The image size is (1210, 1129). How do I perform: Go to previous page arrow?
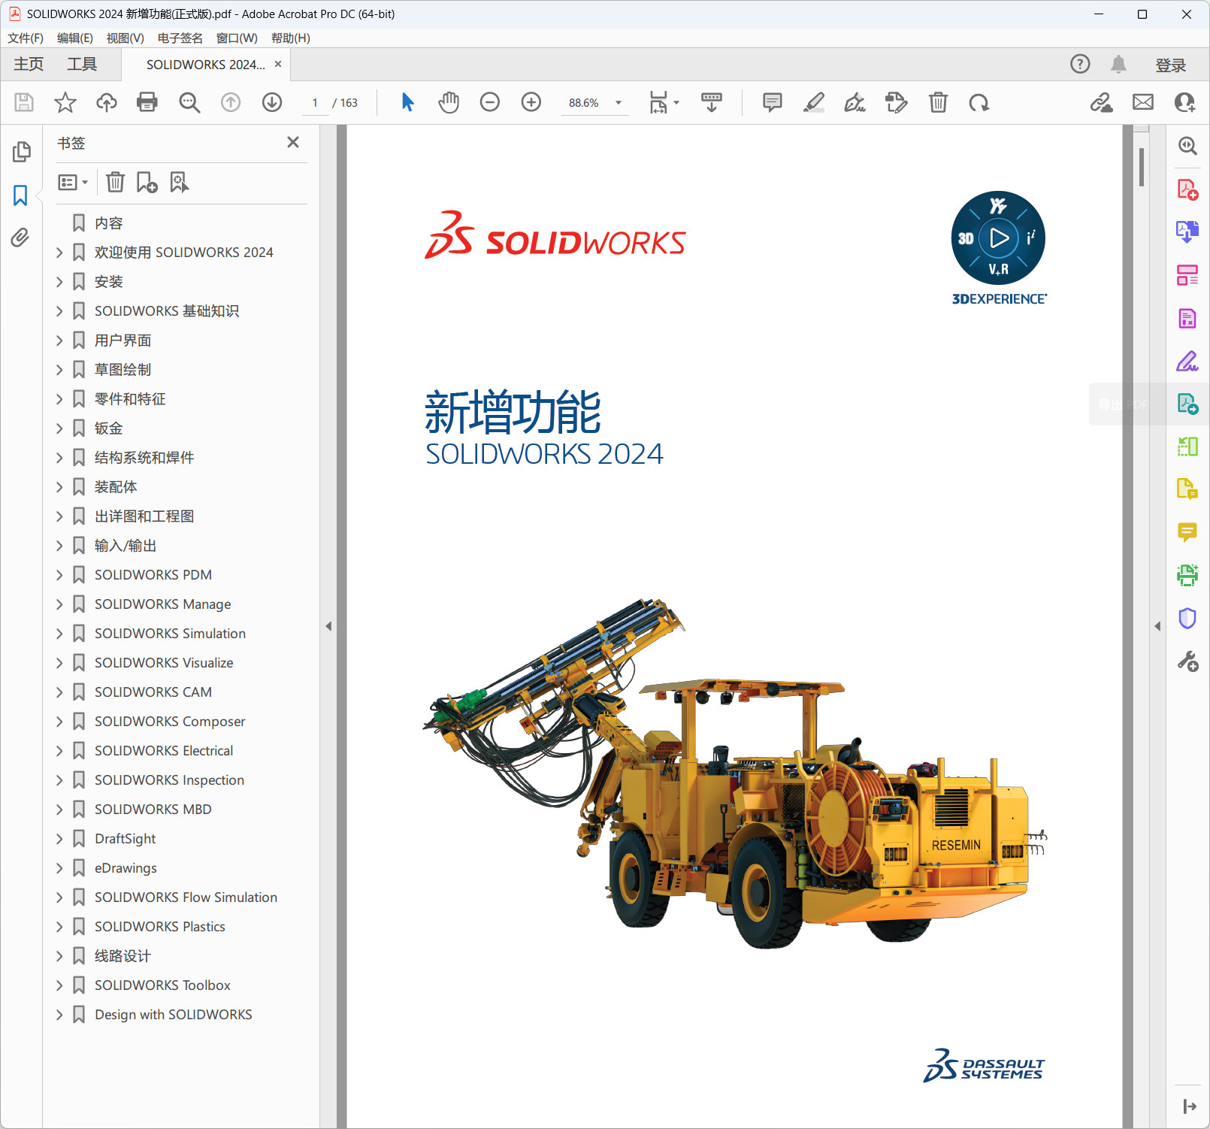(231, 102)
